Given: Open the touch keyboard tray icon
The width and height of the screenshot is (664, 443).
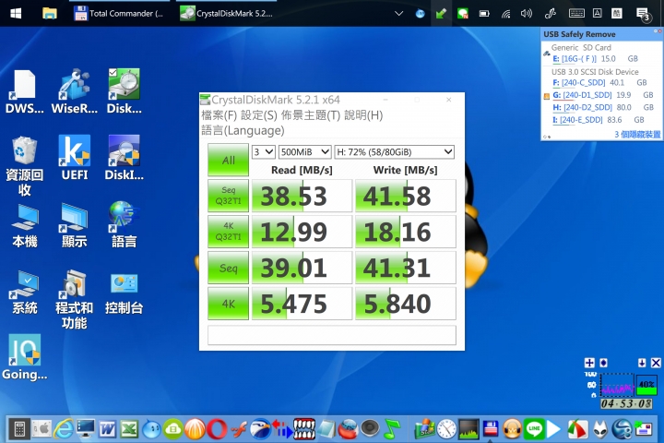Looking at the screenshot, I should [x=576, y=14].
